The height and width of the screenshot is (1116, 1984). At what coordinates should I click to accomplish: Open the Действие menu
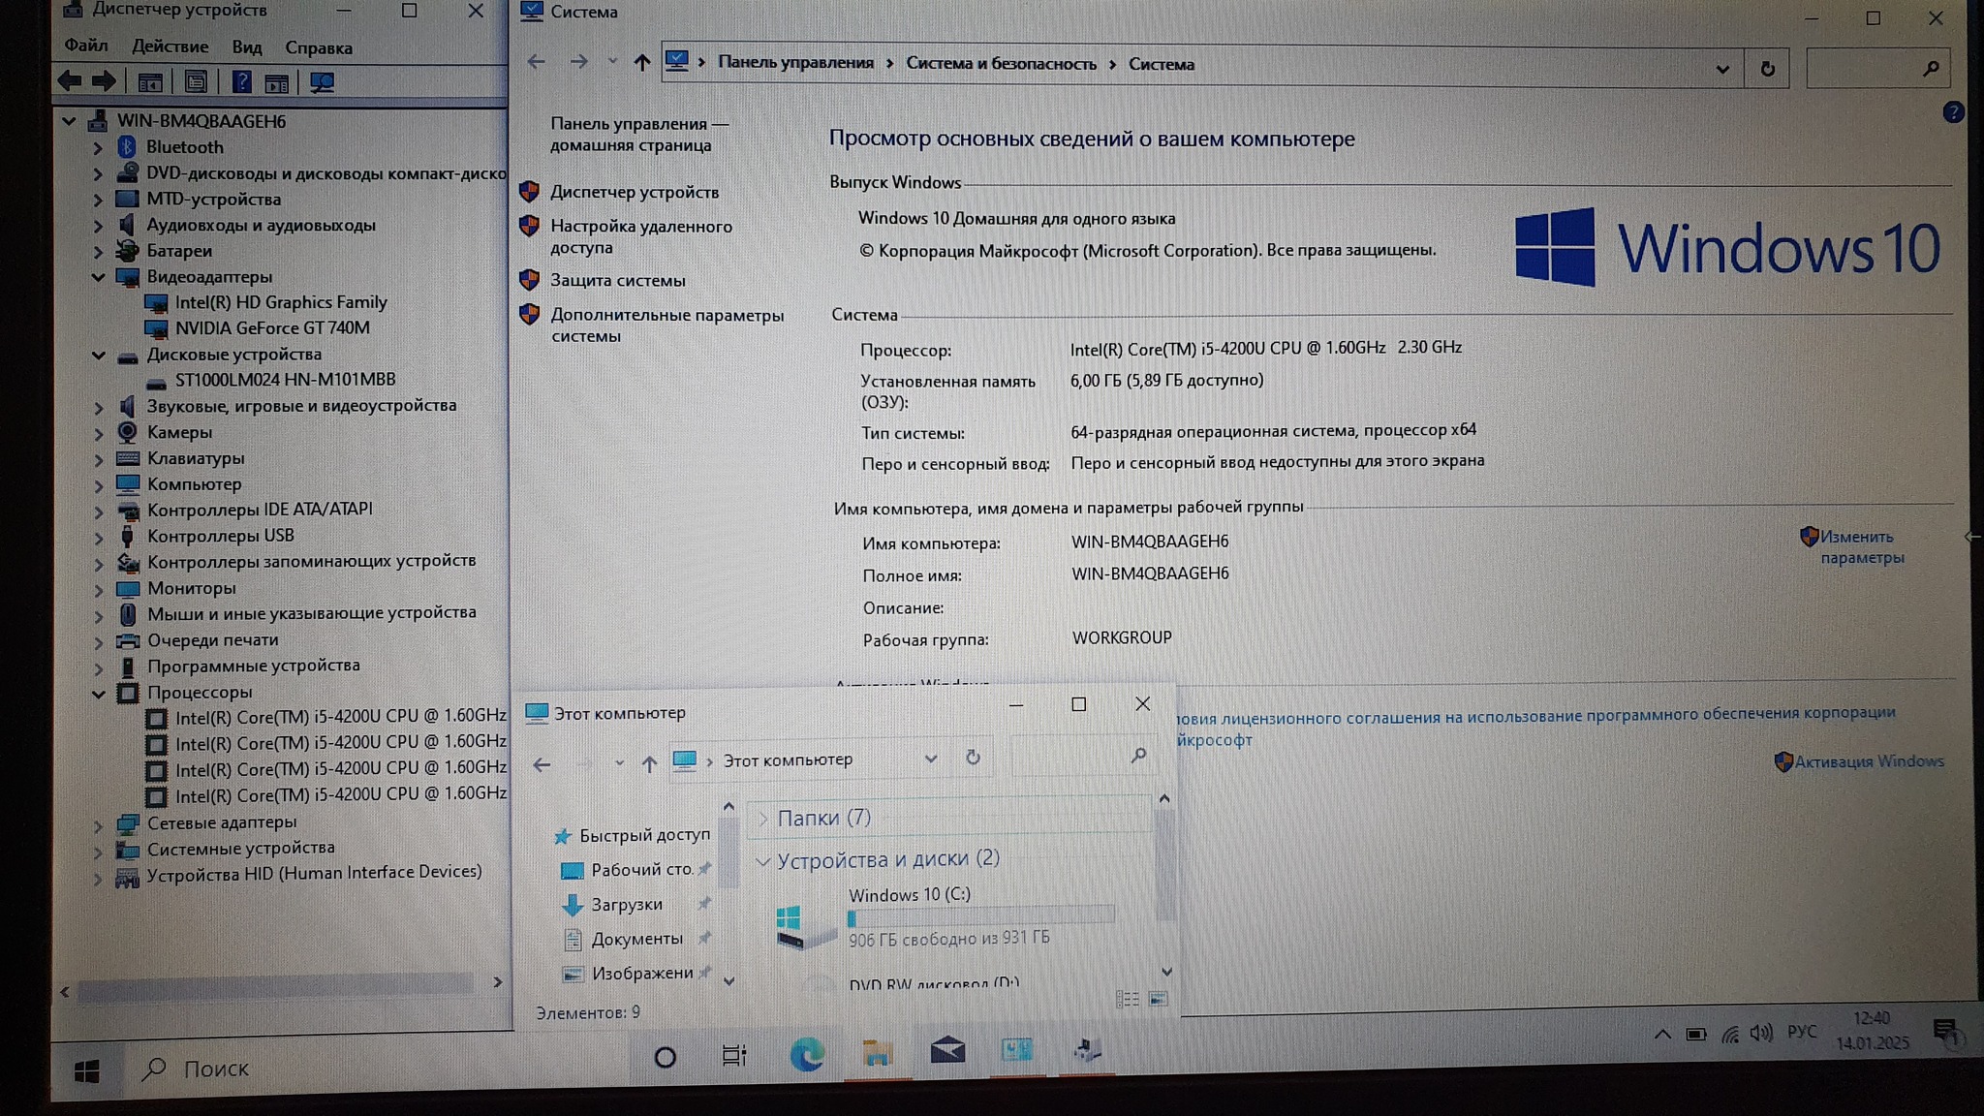pyautogui.click(x=170, y=46)
